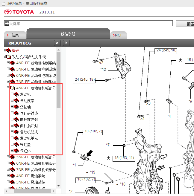This screenshot has height=196, width=194.
Task: Click the tree vertical scrollbar thumb
Action: click(58, 80)
